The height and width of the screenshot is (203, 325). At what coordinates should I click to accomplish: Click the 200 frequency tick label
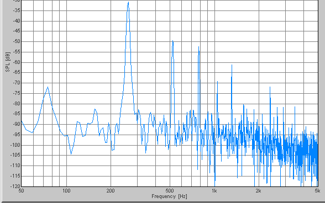(111, 191)
